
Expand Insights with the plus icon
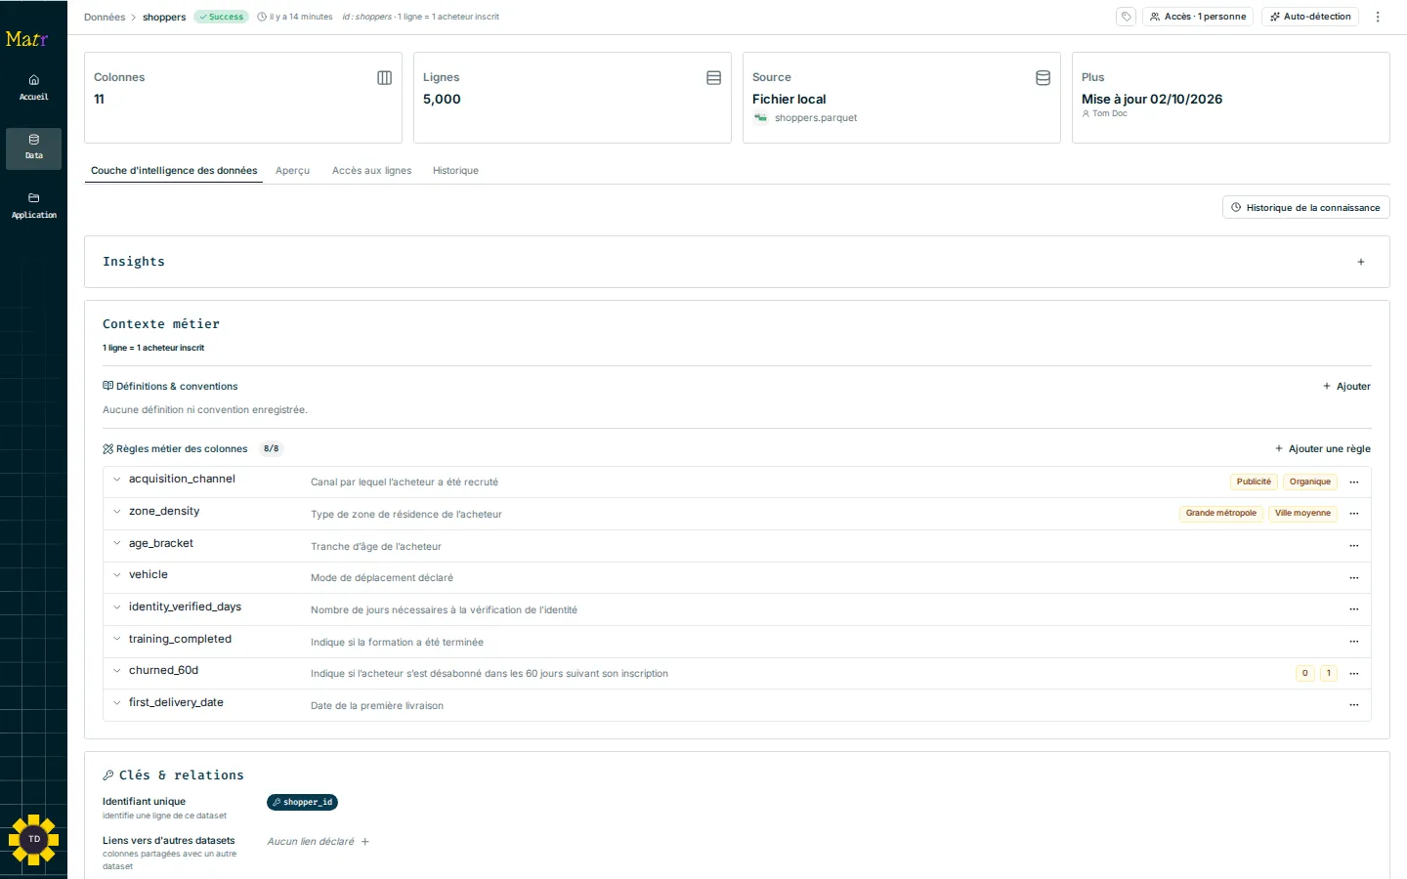point(1361,262)
